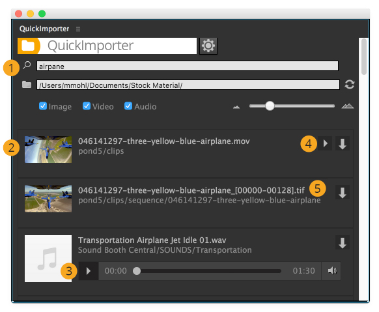Open the QuickImporter panel menu icon

point(78,29)
